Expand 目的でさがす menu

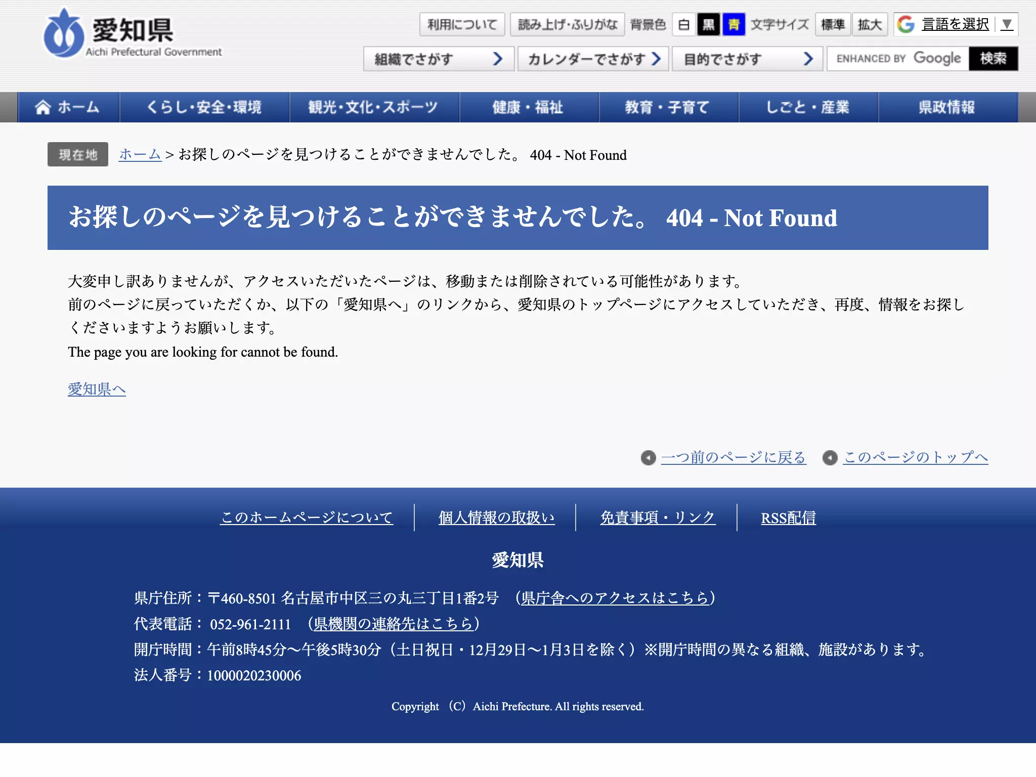click(747, 59)
